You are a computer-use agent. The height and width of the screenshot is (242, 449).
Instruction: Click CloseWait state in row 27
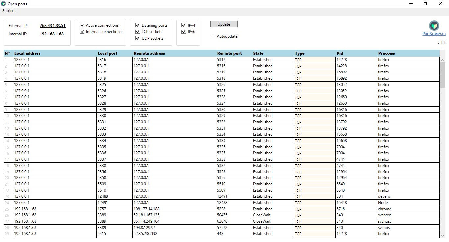coord(273,221)
